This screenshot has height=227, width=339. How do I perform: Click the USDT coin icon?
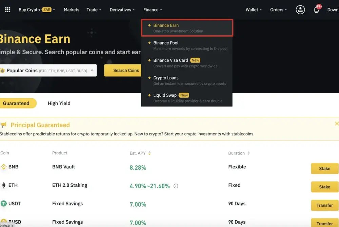coord(4,203)
